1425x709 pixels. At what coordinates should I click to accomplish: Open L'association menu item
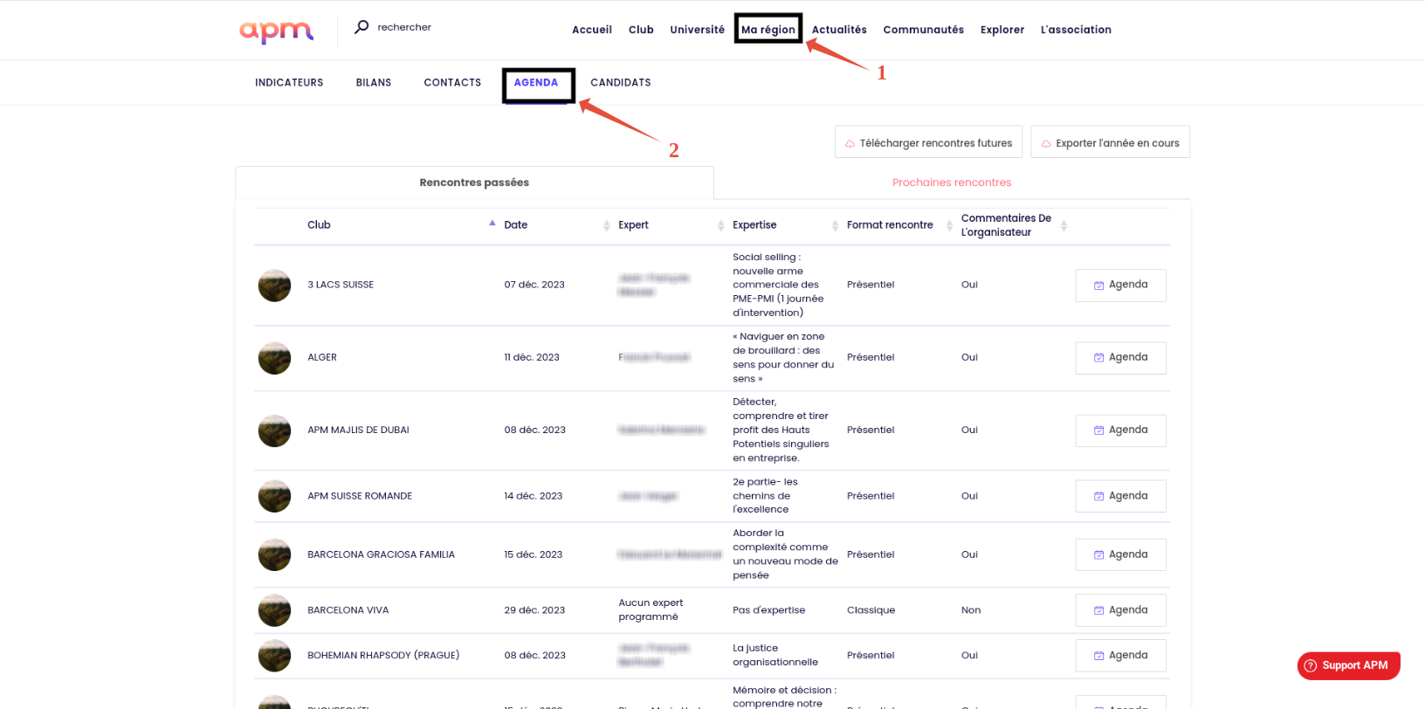tap(1076, 30)
